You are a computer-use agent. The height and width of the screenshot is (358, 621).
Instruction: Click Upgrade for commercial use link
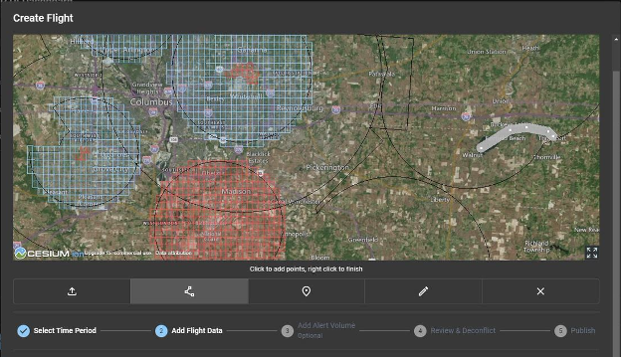pos(118,253)
